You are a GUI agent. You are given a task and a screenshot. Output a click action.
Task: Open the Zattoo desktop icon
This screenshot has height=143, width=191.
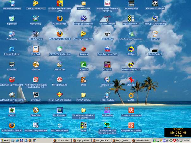[131, 95]
